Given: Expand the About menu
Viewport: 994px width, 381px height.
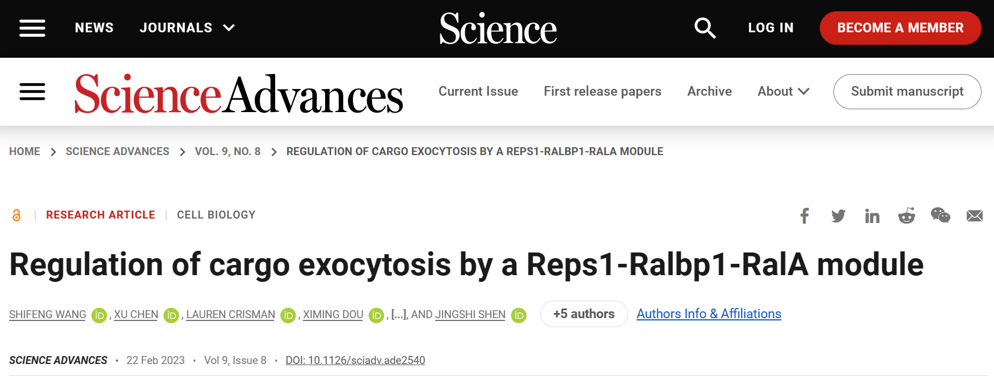Looking at the screenshot, I should (783, 91).
